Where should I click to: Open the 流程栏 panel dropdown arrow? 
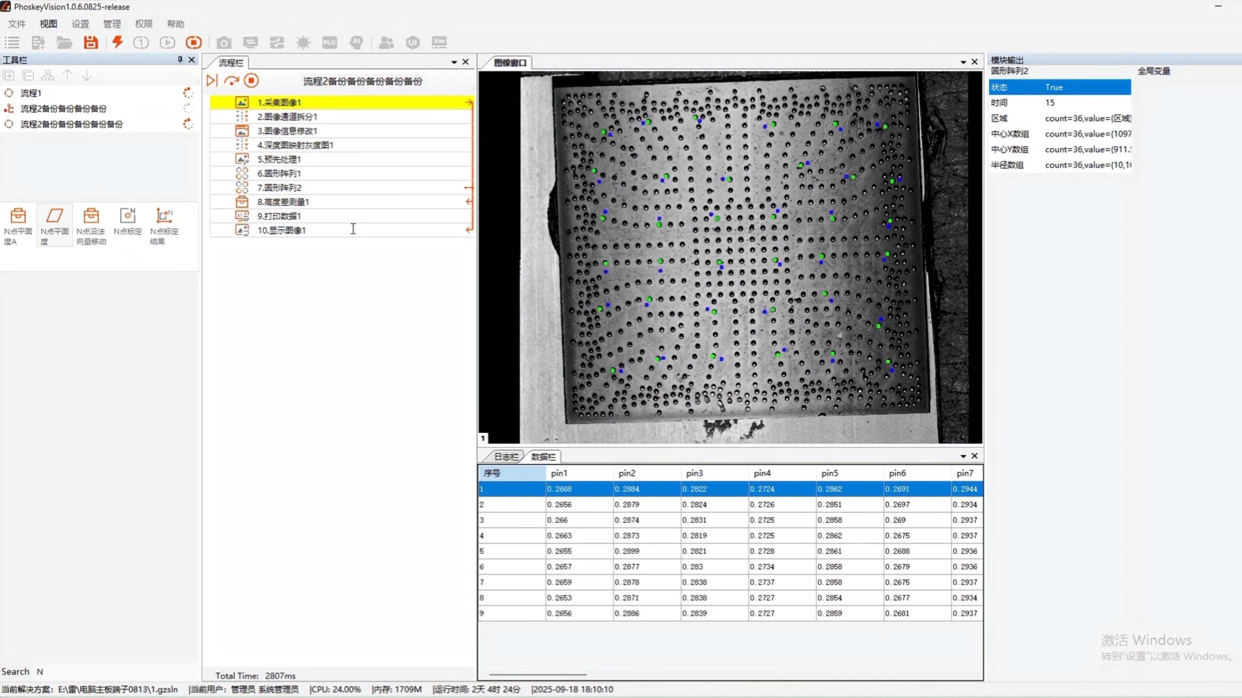(x=454, y=62)
